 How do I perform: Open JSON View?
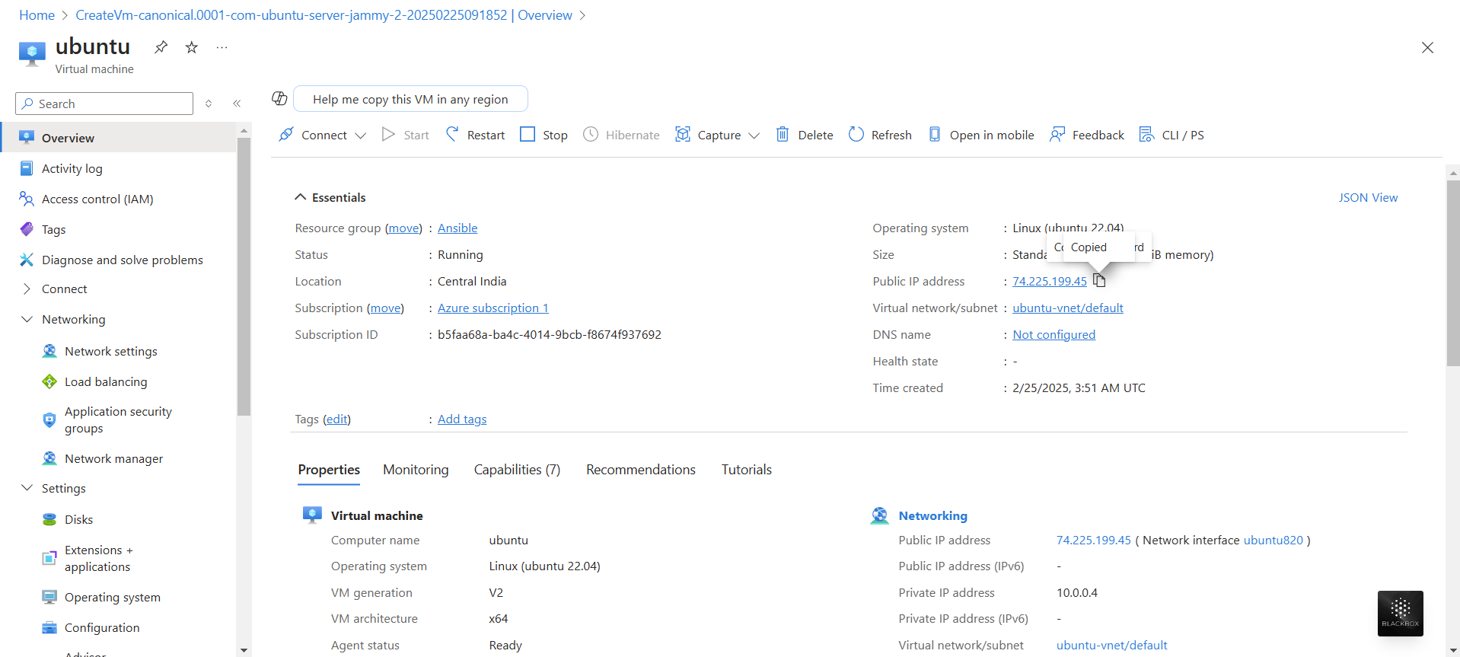coord(1368,197)
